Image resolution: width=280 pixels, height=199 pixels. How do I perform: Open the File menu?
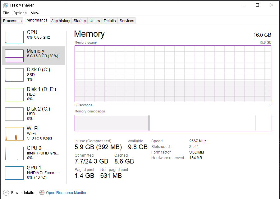click(x=6, y=13)
